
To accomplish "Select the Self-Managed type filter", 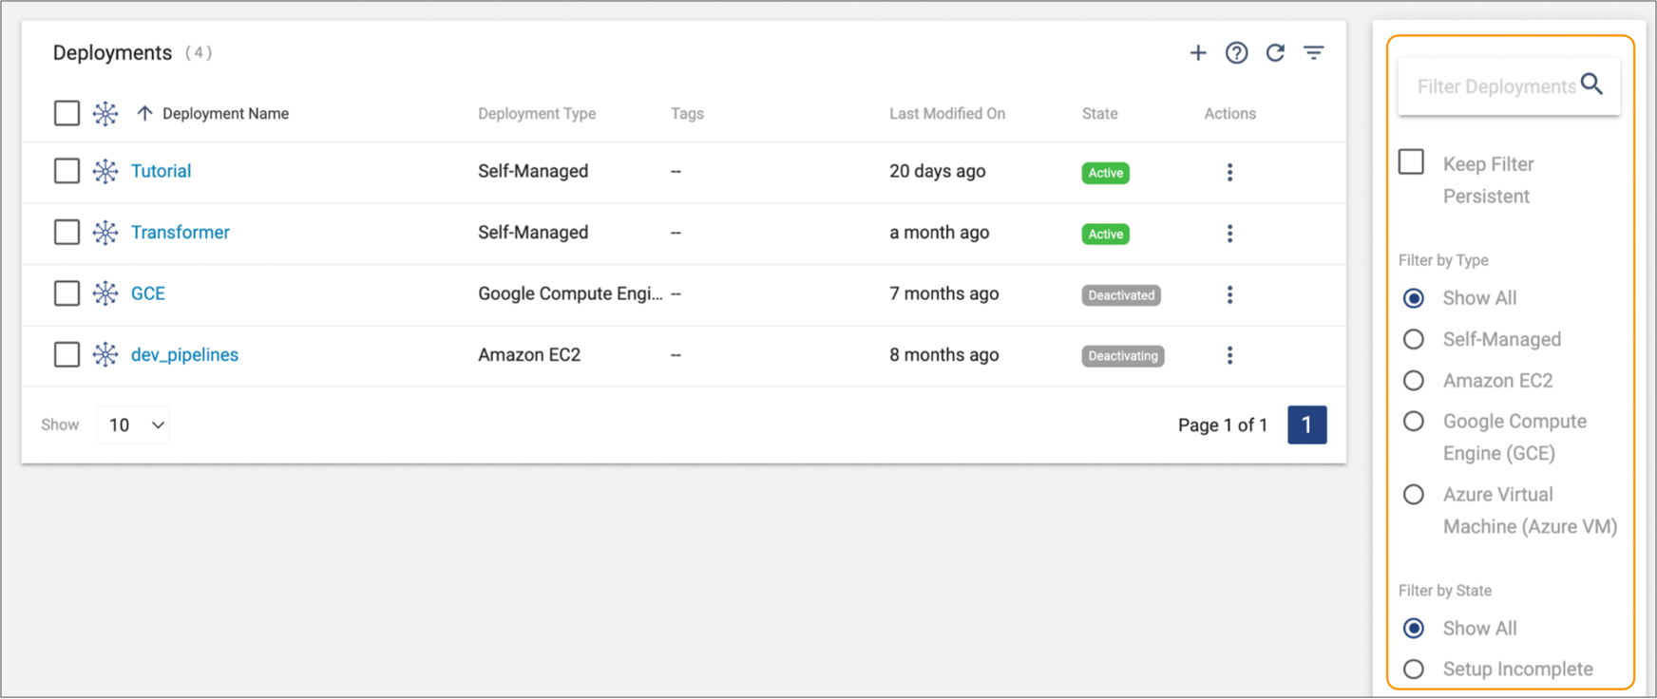I will click(x=1414, y=339).
